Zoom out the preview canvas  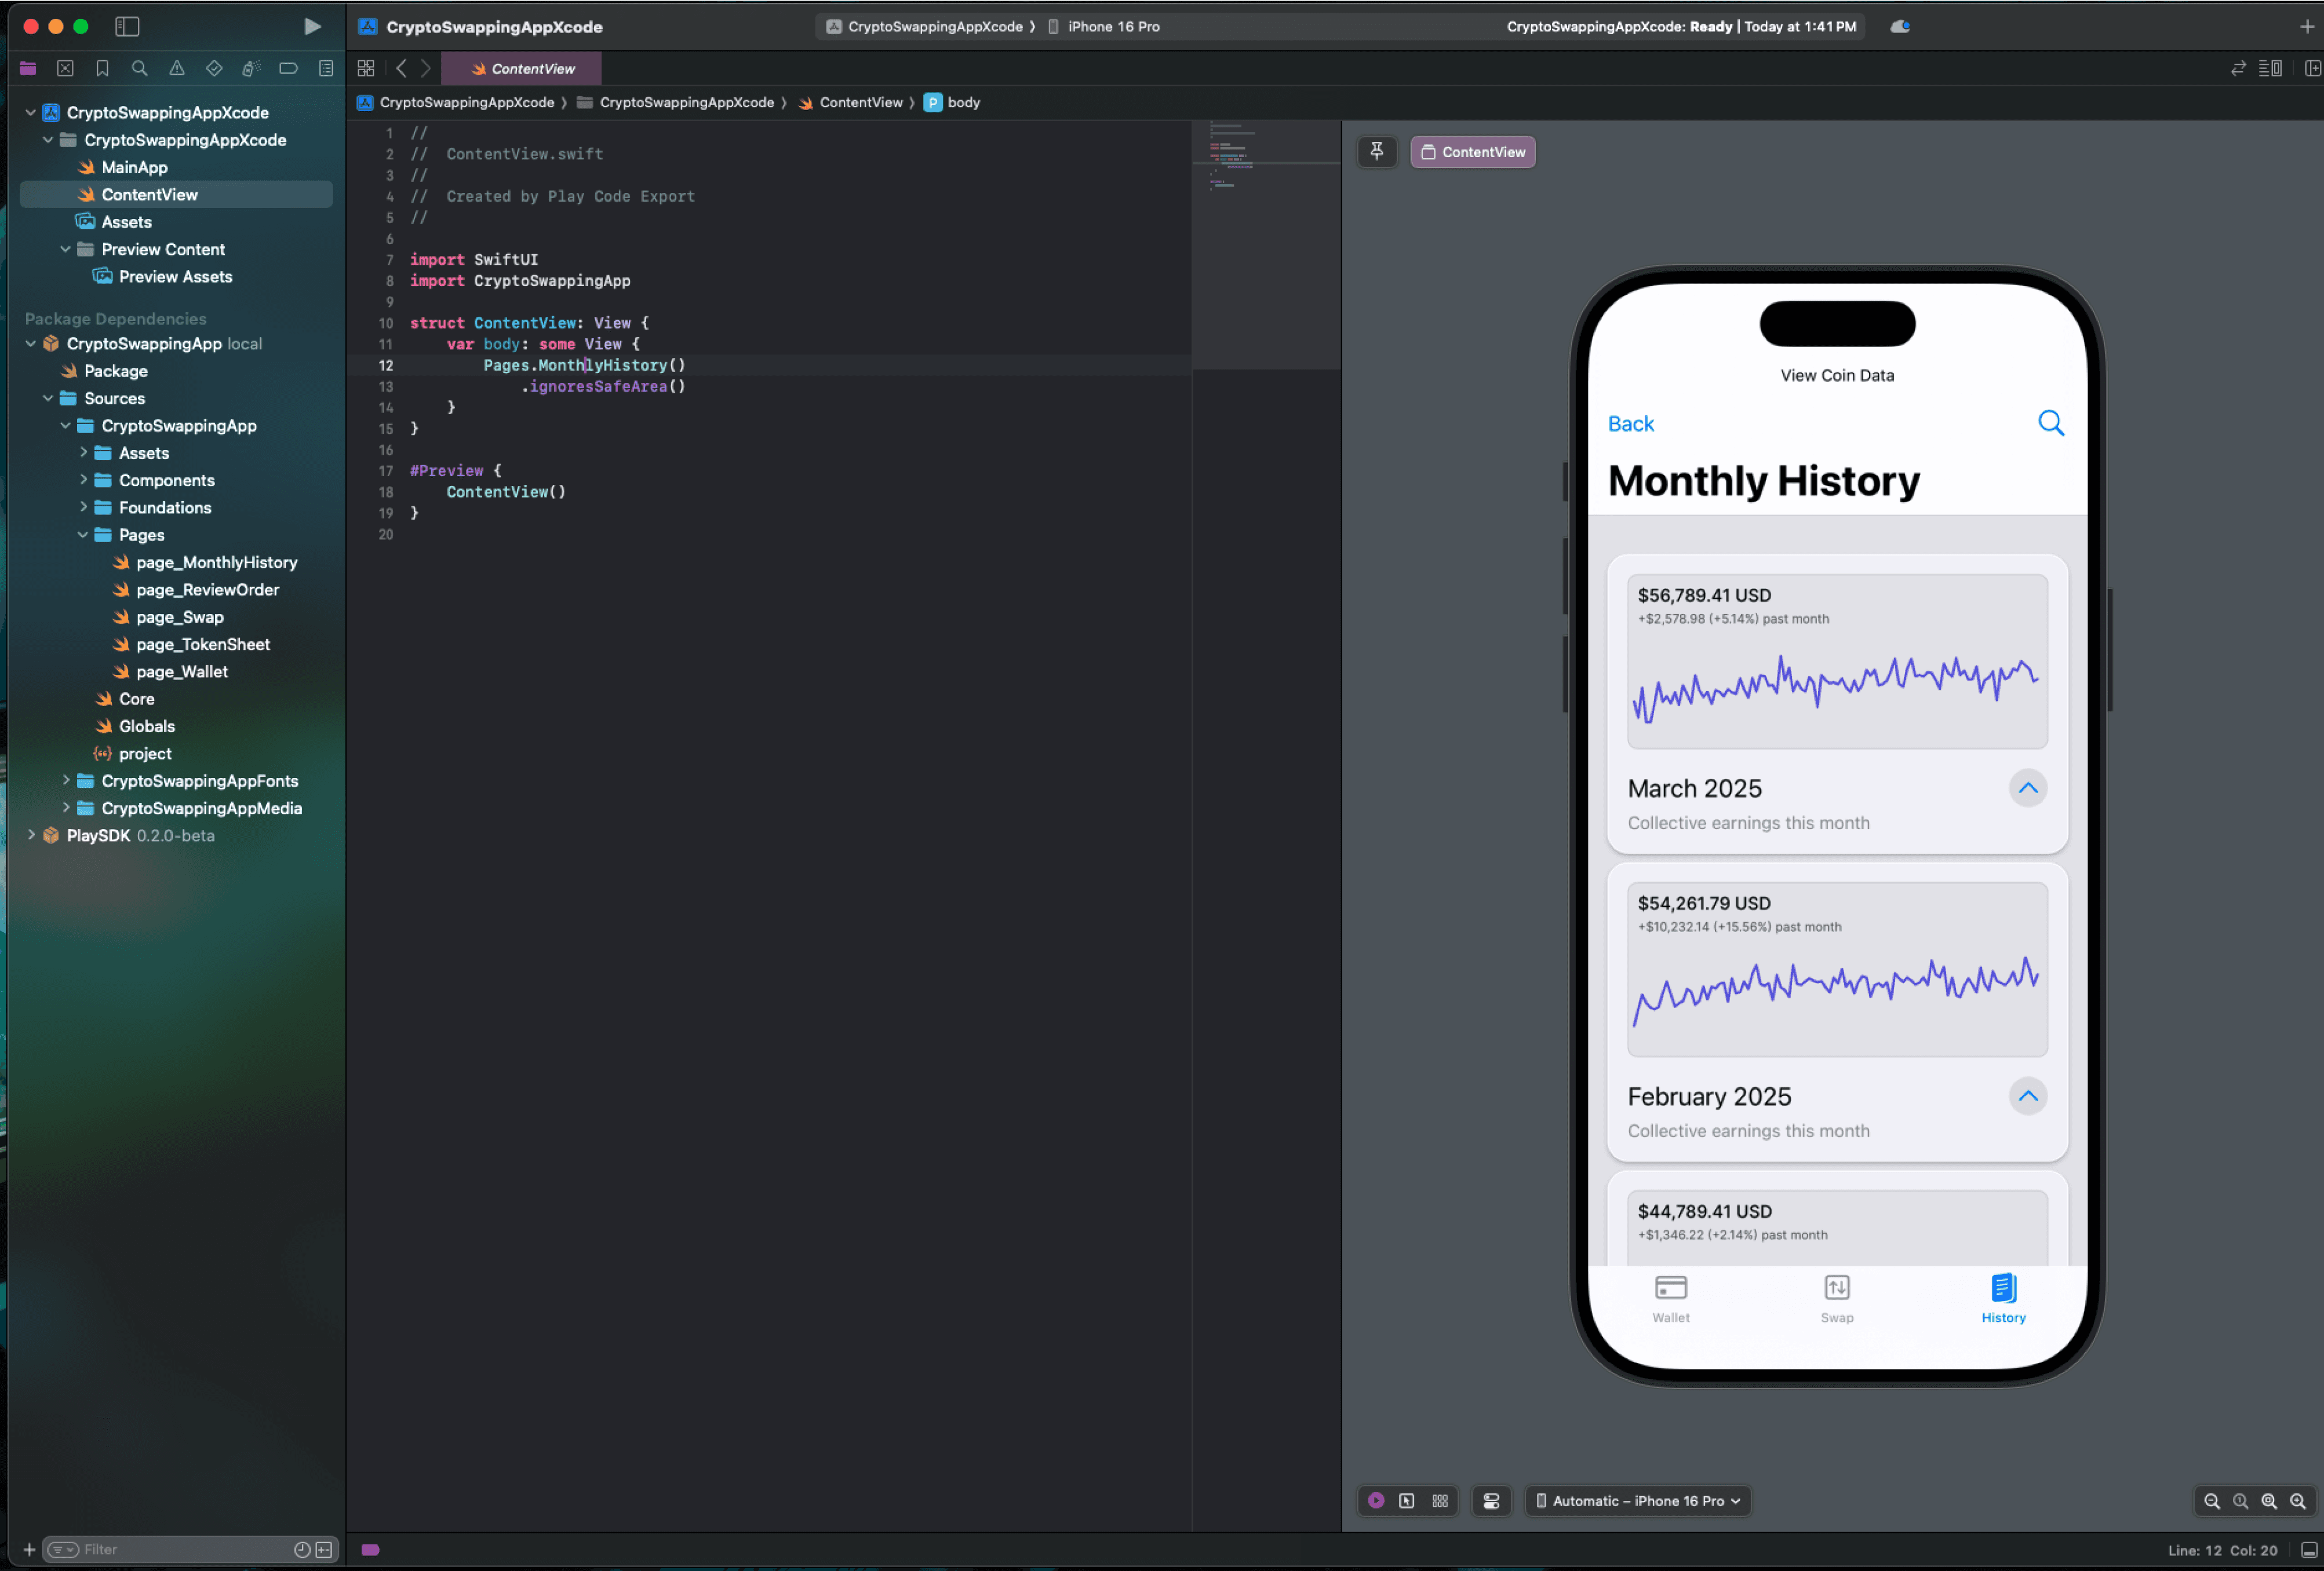(x=2212, y=1500)
